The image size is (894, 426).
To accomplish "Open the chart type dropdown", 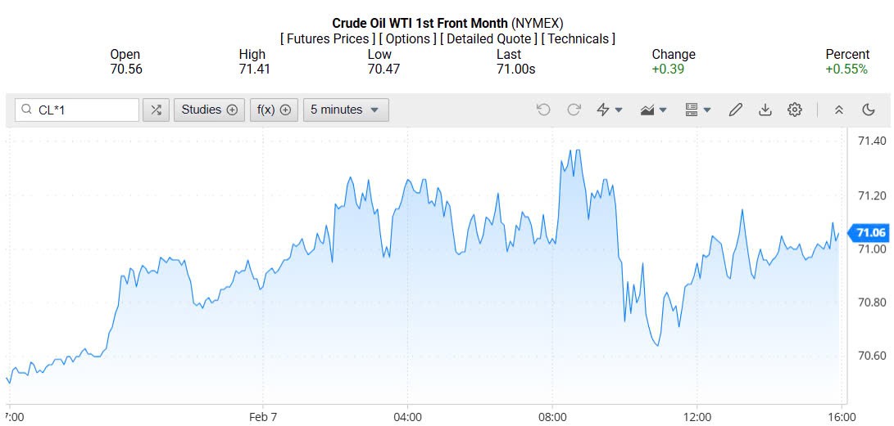I will (x=653, y=110).
